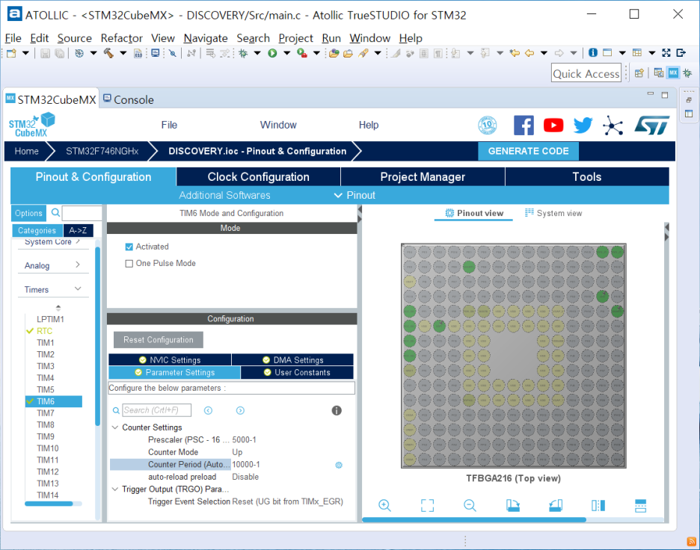Open the Clock Configuration tab

[x=259, y=176]
